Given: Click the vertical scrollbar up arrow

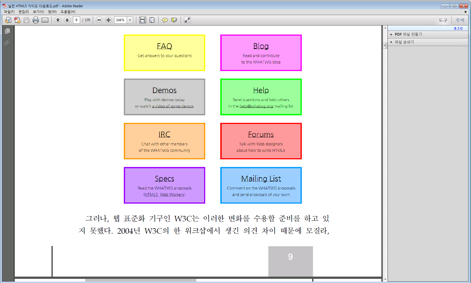Looking at the screenshot, I should point(385,28).
